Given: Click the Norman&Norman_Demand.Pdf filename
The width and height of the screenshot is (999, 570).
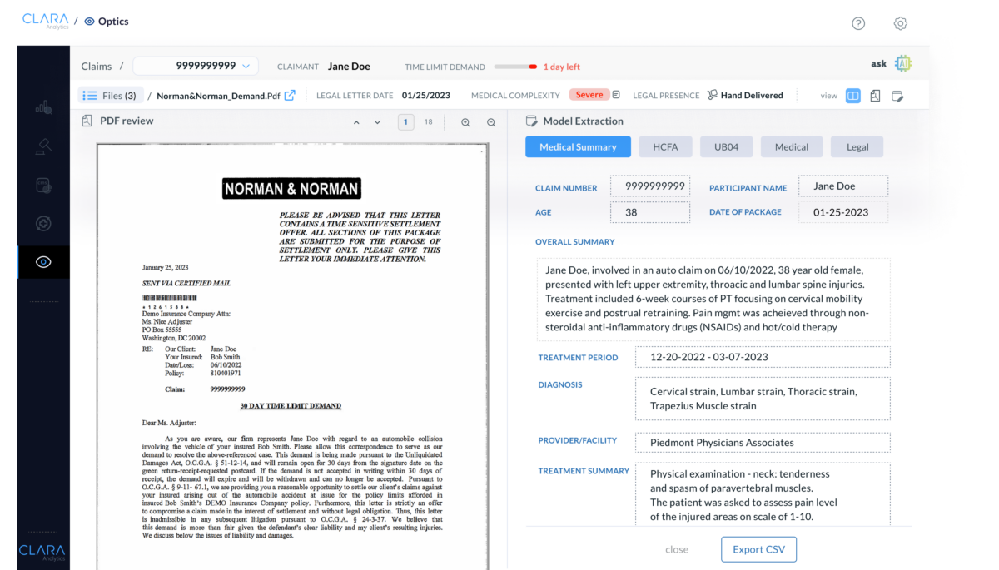Looking at the screenshot, I should click(218, 96).
